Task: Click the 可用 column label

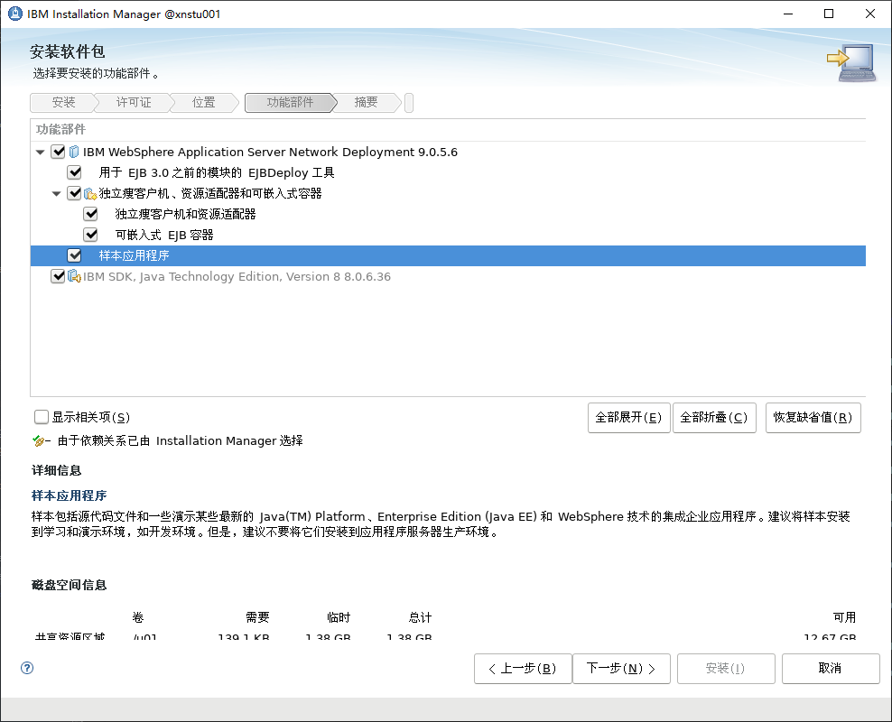Action: [x=845, y=617]
